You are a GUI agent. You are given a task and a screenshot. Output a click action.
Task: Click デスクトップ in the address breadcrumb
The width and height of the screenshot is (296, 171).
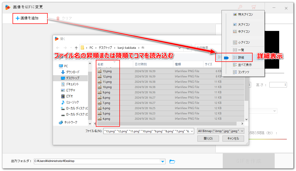pos(105,48)
